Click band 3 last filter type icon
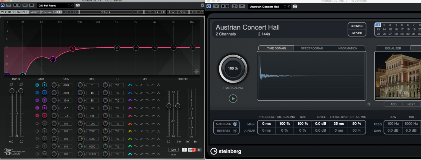 tap(158, 100)
